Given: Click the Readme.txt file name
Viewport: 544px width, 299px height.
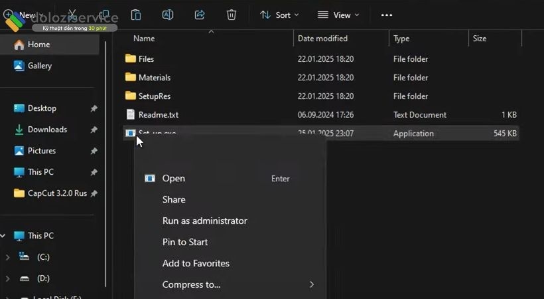Looking at the screenshot, I should [158, 115].
